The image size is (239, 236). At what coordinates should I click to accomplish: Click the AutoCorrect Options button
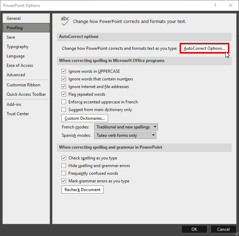(x=204, y=48)
